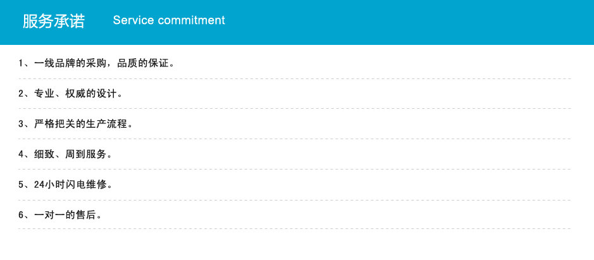Click dashed divider below item 1
The height and width of the screenshot is (260, 594).
tap(295, 79)
